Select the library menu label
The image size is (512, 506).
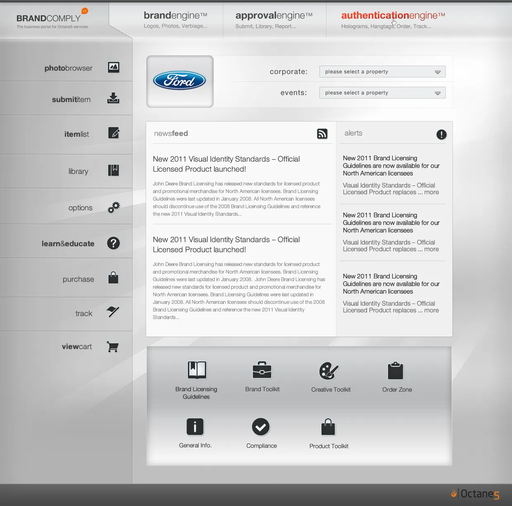79,171
